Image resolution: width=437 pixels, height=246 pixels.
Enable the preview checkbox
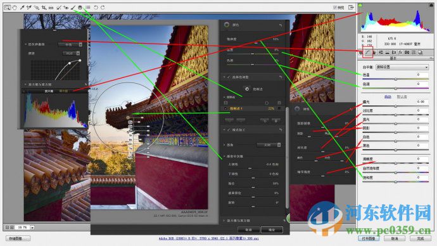[x=335, y=8]
